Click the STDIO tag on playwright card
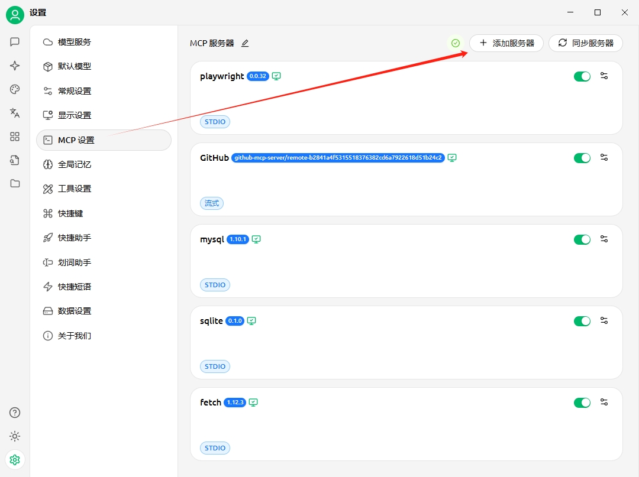 pos(215,122)
